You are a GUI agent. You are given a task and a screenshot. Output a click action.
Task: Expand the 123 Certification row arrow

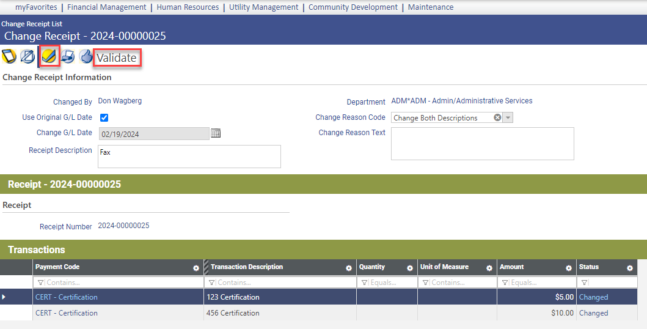point(4,297)
